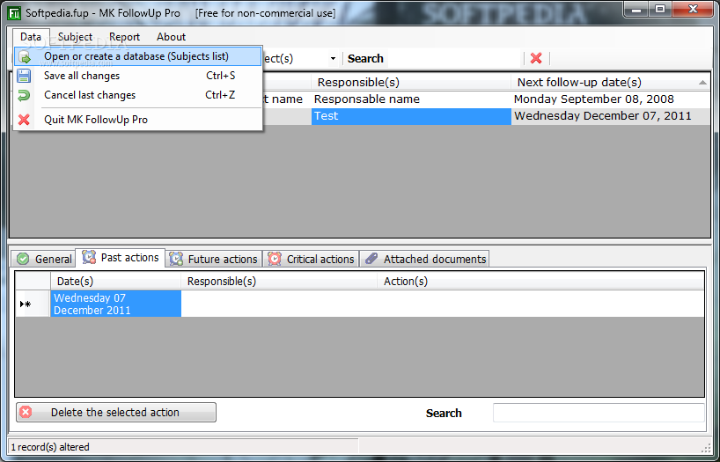This screenshot has height=462, width=720.
Task: Click the red X icon beside Quit
Action: point(24,120)
